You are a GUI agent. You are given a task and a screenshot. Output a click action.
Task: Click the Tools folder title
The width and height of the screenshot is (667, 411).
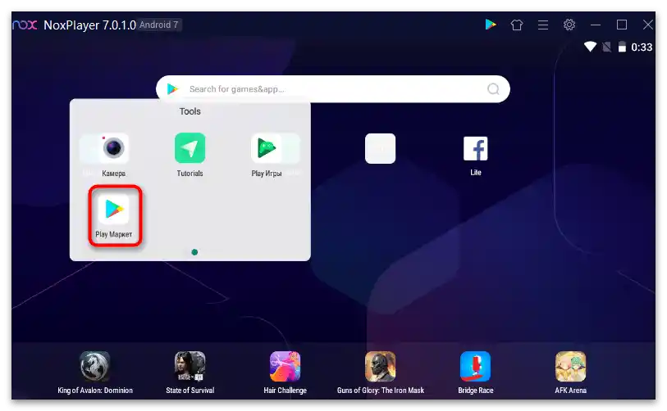tap(190, 111)
